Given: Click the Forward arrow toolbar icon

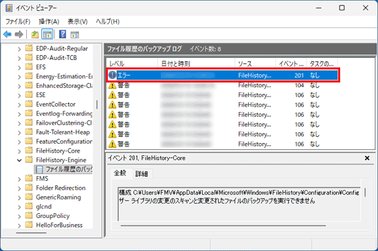Looking at the screenshot, I should click(x=19, y=34).
